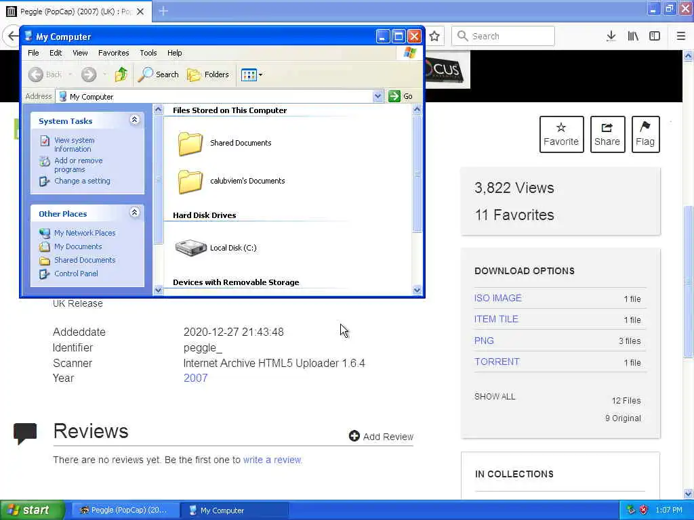Open Control Panel from Other Places

click(x=76, y=274)
